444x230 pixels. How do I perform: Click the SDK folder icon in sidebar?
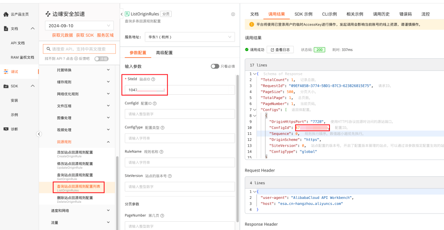pos(6,86)
